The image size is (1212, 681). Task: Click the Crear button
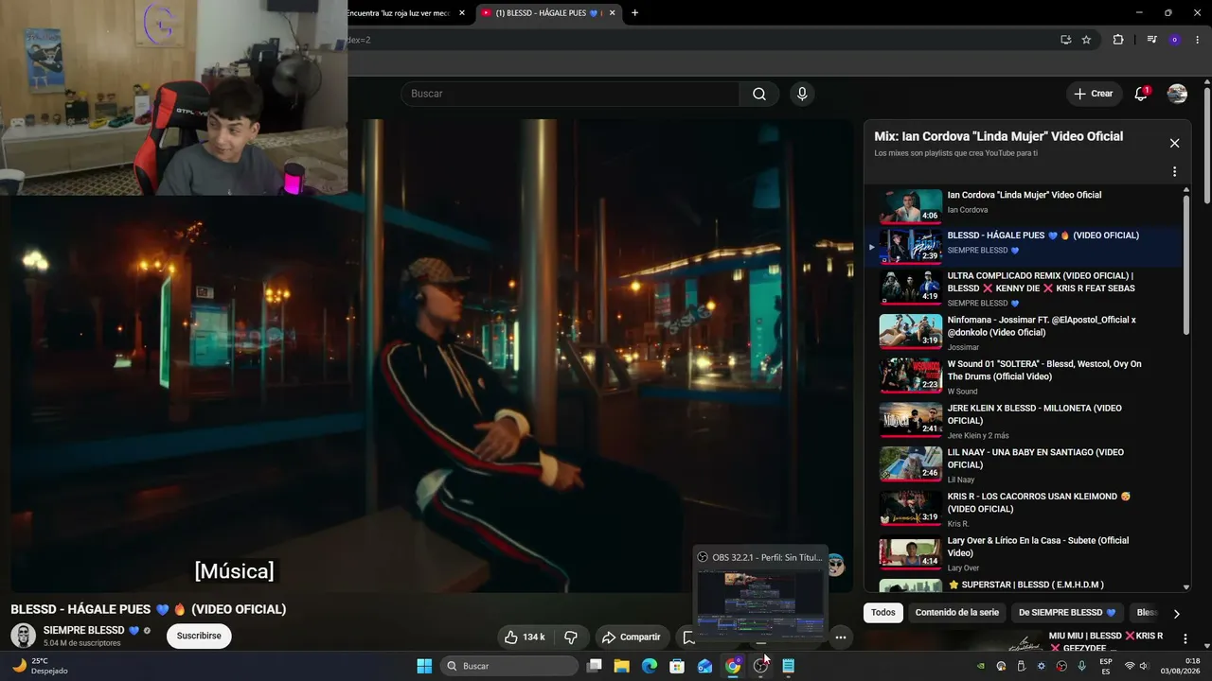(1094, 94)
